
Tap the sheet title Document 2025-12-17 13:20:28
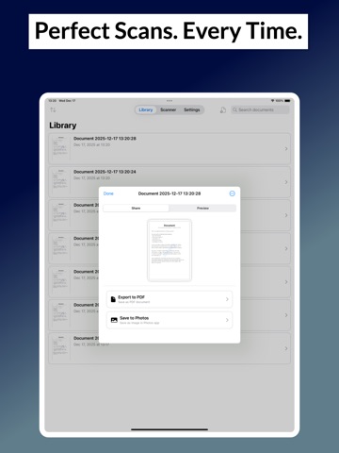169,193
